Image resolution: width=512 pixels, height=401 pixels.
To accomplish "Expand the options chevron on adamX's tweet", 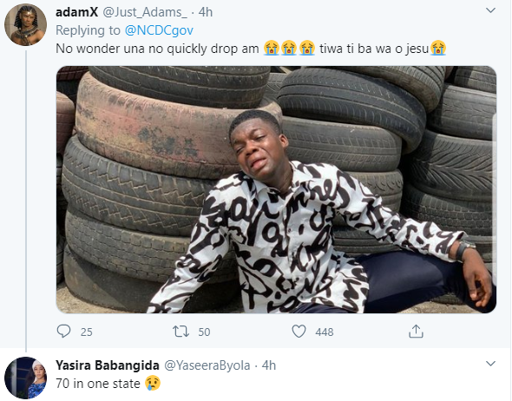I will (490, 10).
